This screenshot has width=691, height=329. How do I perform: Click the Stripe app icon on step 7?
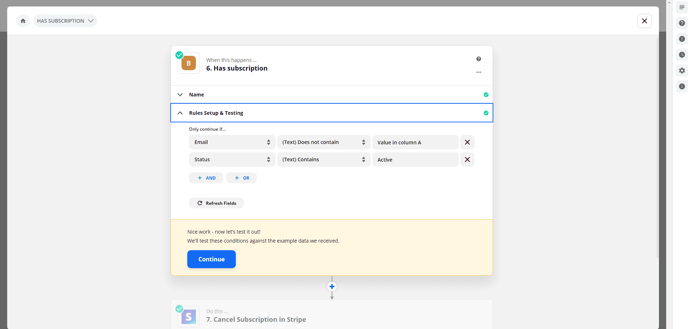click(x=189, y=317)
